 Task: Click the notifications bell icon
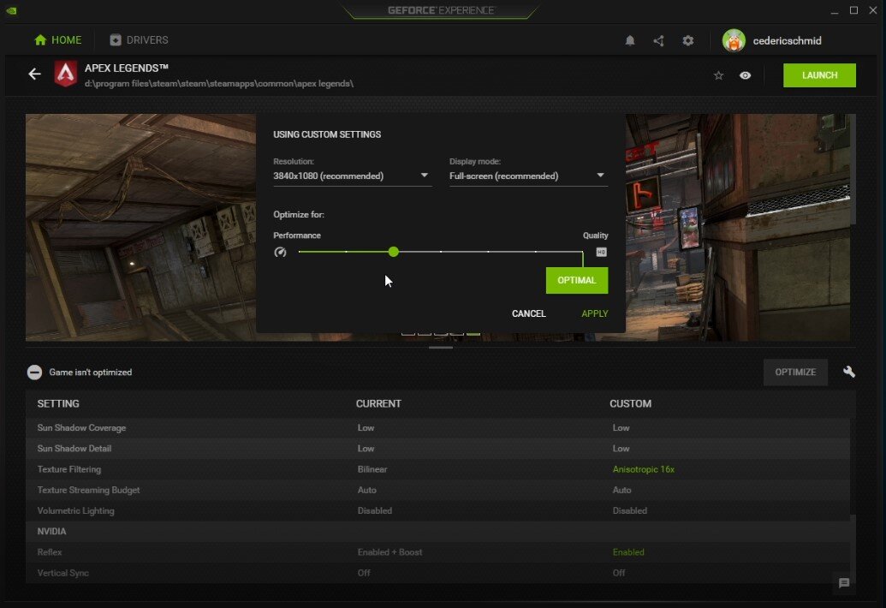click(630, 40)
